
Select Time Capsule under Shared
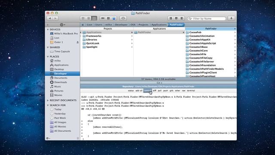click(x=60, y=52)
